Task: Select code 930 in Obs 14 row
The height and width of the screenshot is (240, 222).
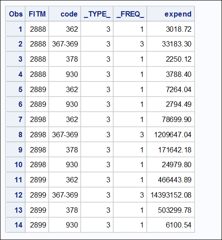Action: pos(72,225)
